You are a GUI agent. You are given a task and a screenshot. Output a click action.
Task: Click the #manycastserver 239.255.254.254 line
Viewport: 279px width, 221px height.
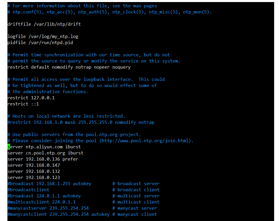48,208
